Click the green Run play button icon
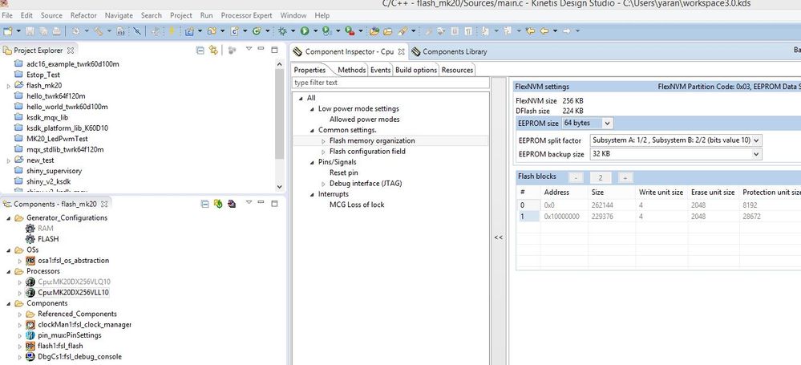 305,31
